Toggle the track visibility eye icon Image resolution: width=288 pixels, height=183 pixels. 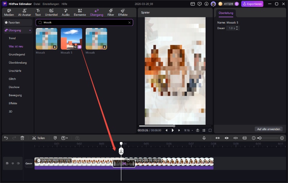pyautogui.click(x=13, y=163)
